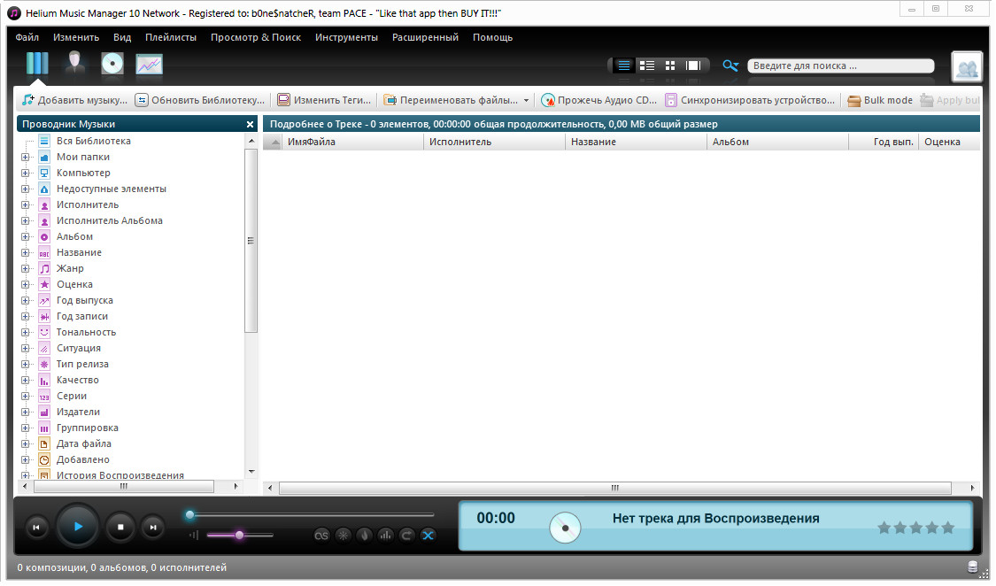Viewport: 996px width, 586px height.
Task: Open the Инструменты menu
Action: (346, 37)
